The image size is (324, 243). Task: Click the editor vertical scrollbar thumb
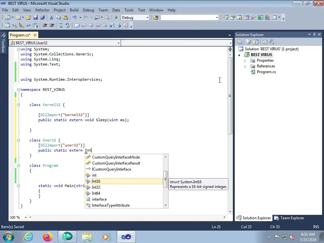click(230, 96)
